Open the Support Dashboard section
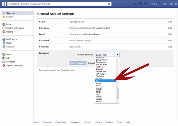The width and height of the screenshot is (178, 126). pos(15,66)
